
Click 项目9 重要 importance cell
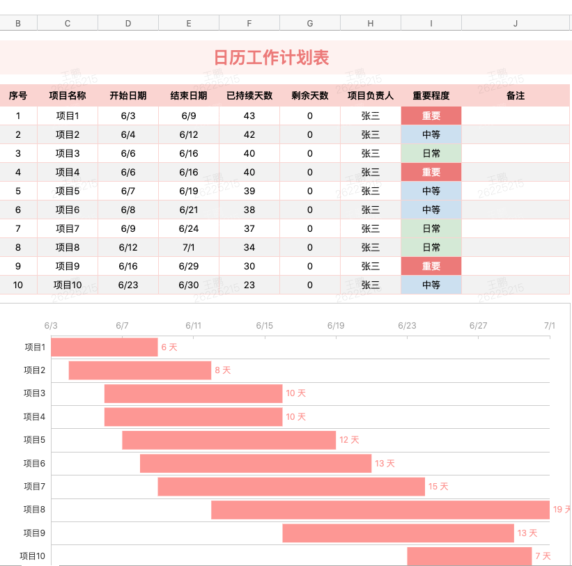tap(431, 266)
